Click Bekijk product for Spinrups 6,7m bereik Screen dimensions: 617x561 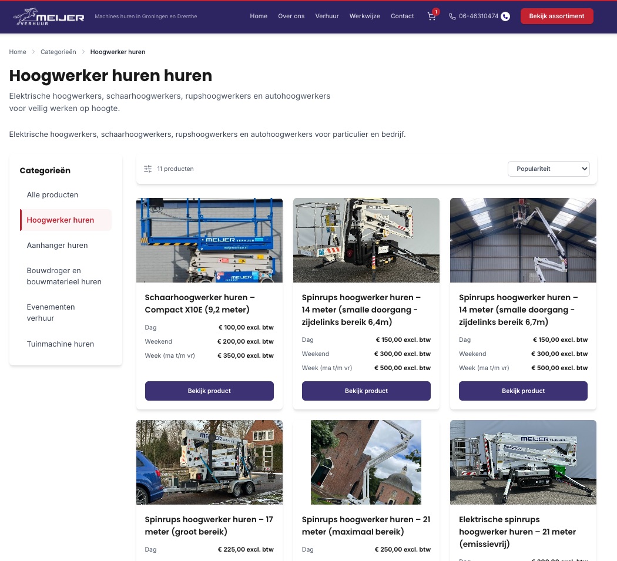[x=523, y=391]
